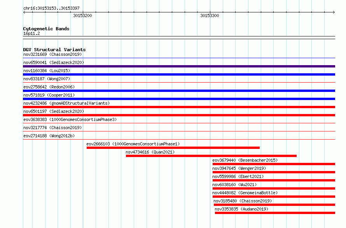Click the nsv5599986 red variant bar
The height and width of the screenshot is (228, 346).
coord(274,180)
